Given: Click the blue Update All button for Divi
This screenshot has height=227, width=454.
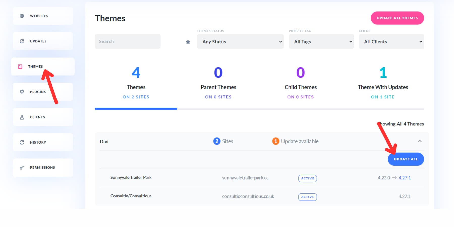Looking at the screenshot, I should (x=406, y=159).
